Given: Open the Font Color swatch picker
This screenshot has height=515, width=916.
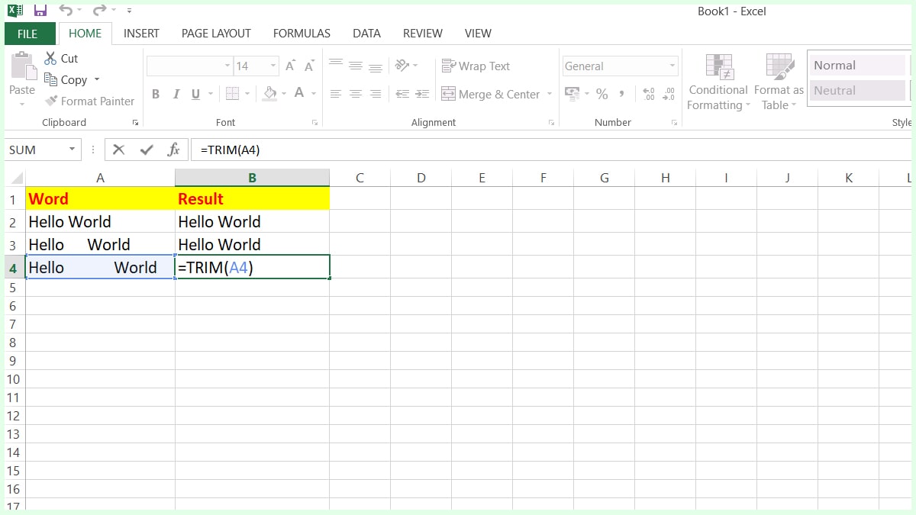Looking at the screenshot, I should pyautogui.click(x=312, y=93).
